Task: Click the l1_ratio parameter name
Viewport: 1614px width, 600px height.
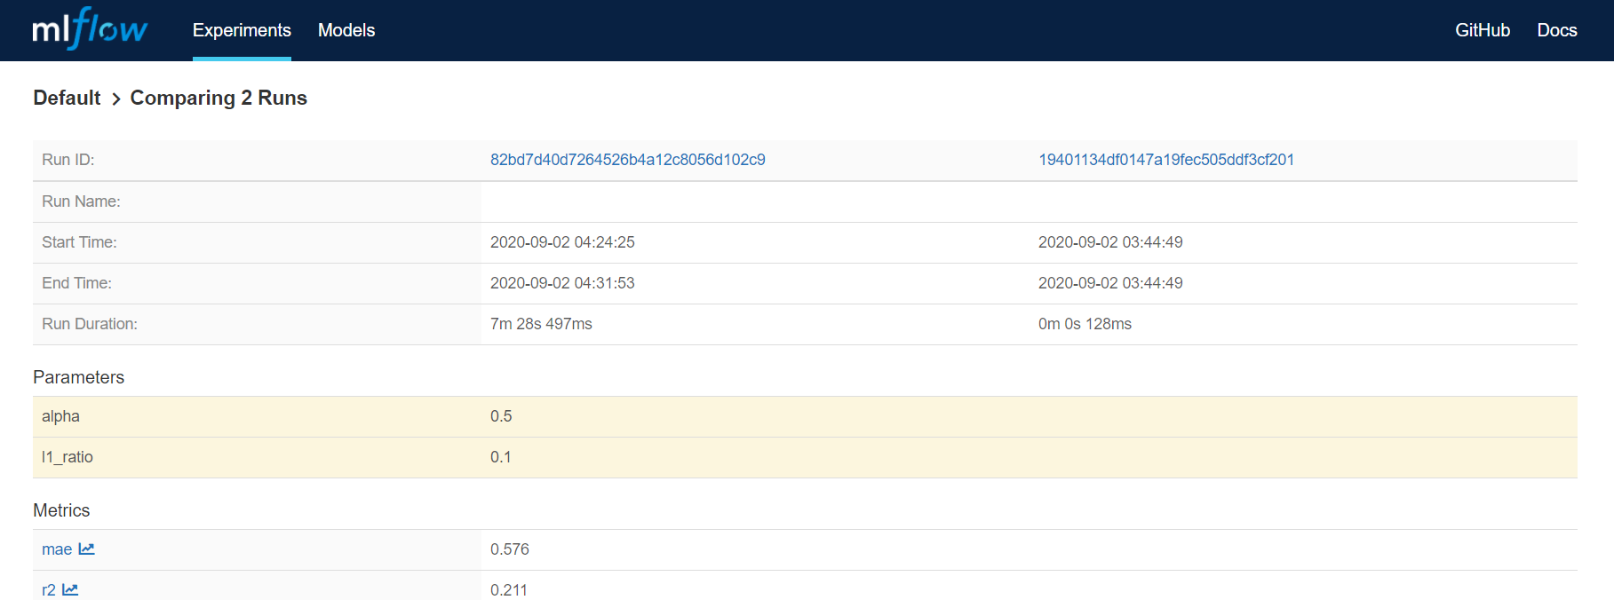Action: coord(68,457)
